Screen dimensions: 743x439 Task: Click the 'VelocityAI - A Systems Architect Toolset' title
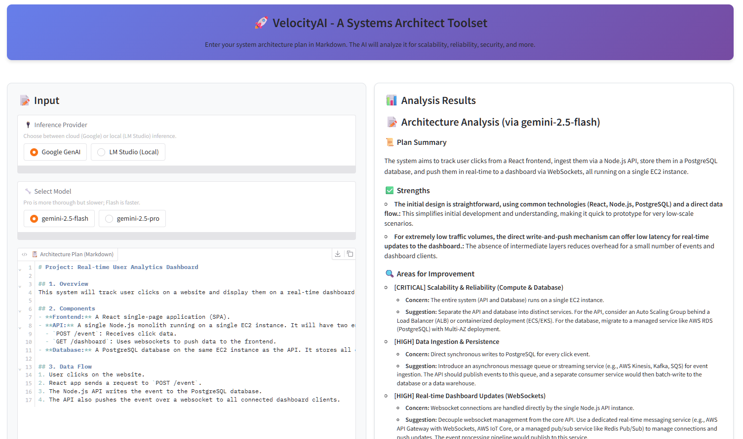pyautogui.click(x=380, y=23)
